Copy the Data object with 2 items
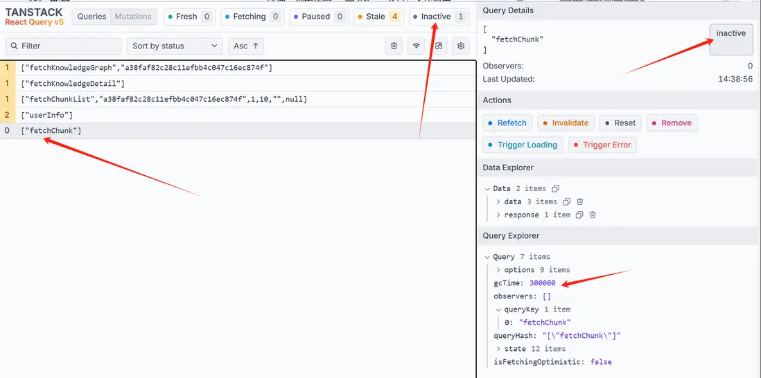Screen dimensions: 761x378 (x=556, y=188)
